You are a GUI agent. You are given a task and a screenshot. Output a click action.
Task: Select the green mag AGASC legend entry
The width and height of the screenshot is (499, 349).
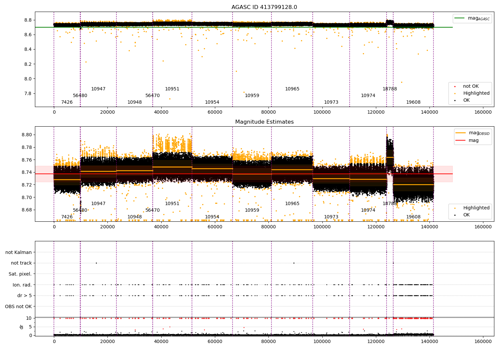472,18
